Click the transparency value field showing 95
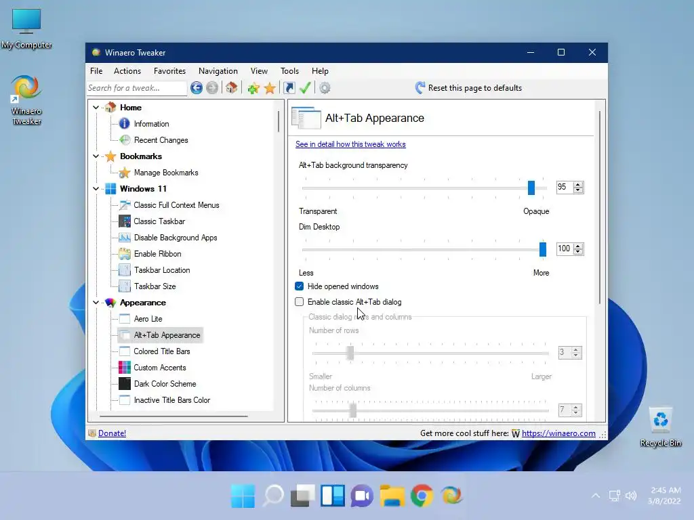 point(565,187)
